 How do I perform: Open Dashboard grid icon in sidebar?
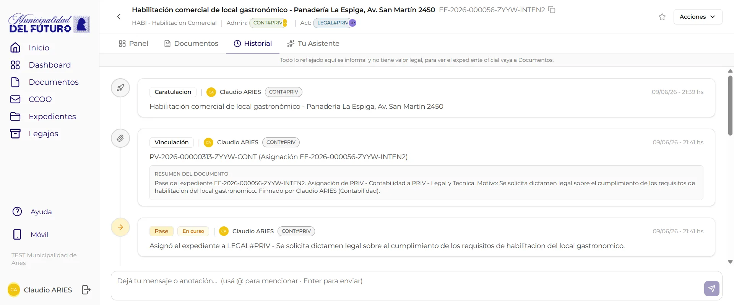pyautogui.click(x=15, y=65)
